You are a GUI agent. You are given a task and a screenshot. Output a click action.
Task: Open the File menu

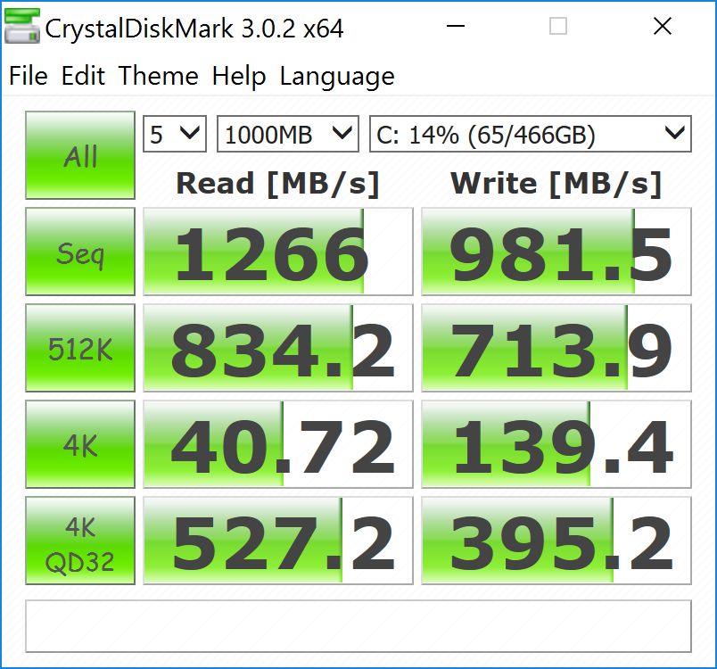[29, 76]
